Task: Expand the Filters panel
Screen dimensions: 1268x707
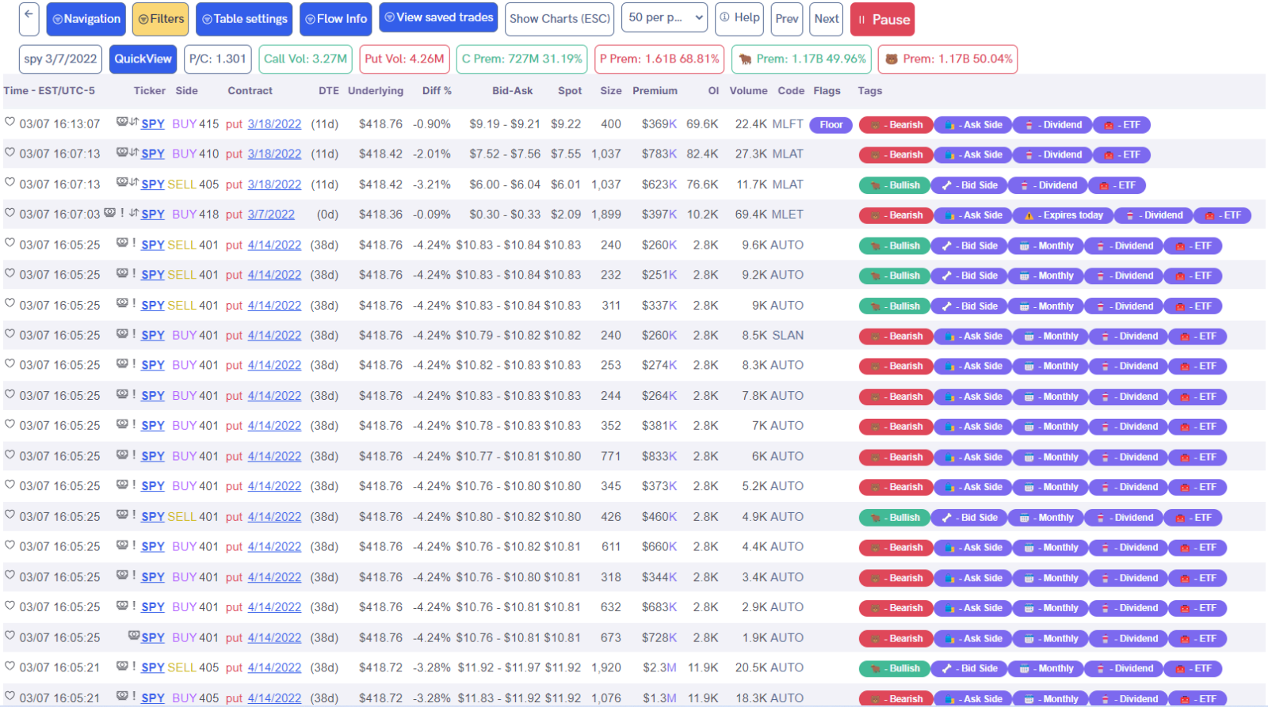Action: pyautogui.click(x=161, y=19)
